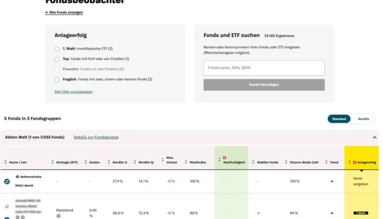Click the 26,0 % Rendite 1J value
383x219 pixels.
(118, 213)
